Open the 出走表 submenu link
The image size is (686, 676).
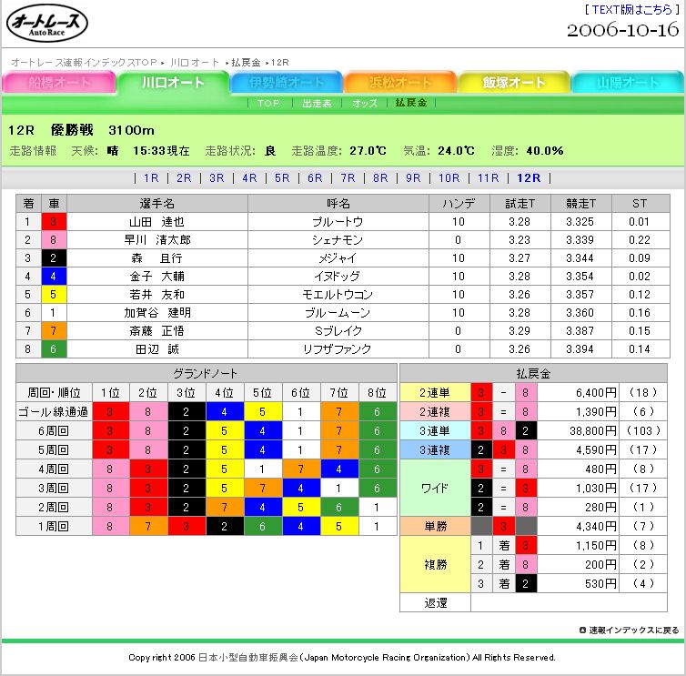click(317, 103)
